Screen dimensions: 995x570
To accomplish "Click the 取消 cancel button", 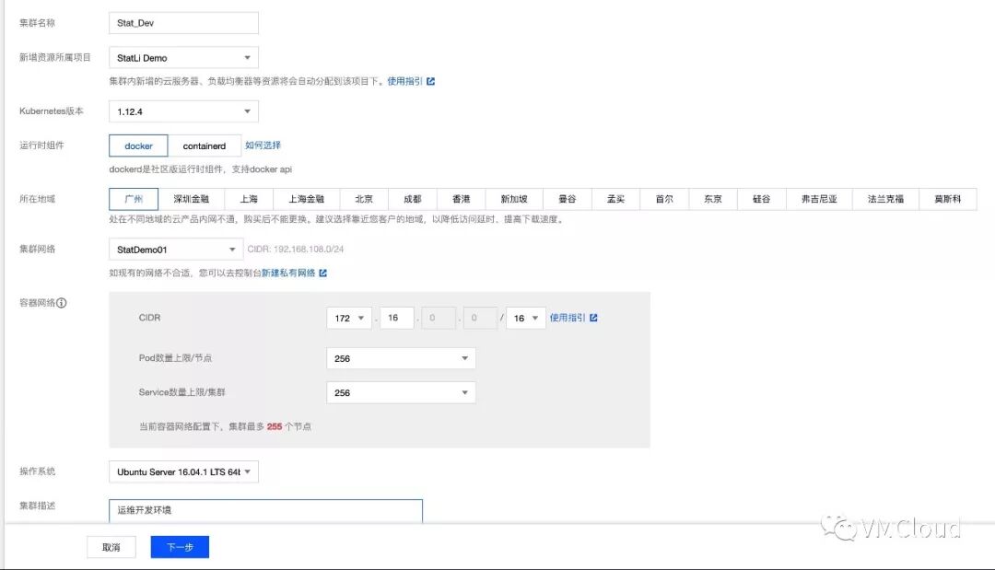I will [111, 547].
